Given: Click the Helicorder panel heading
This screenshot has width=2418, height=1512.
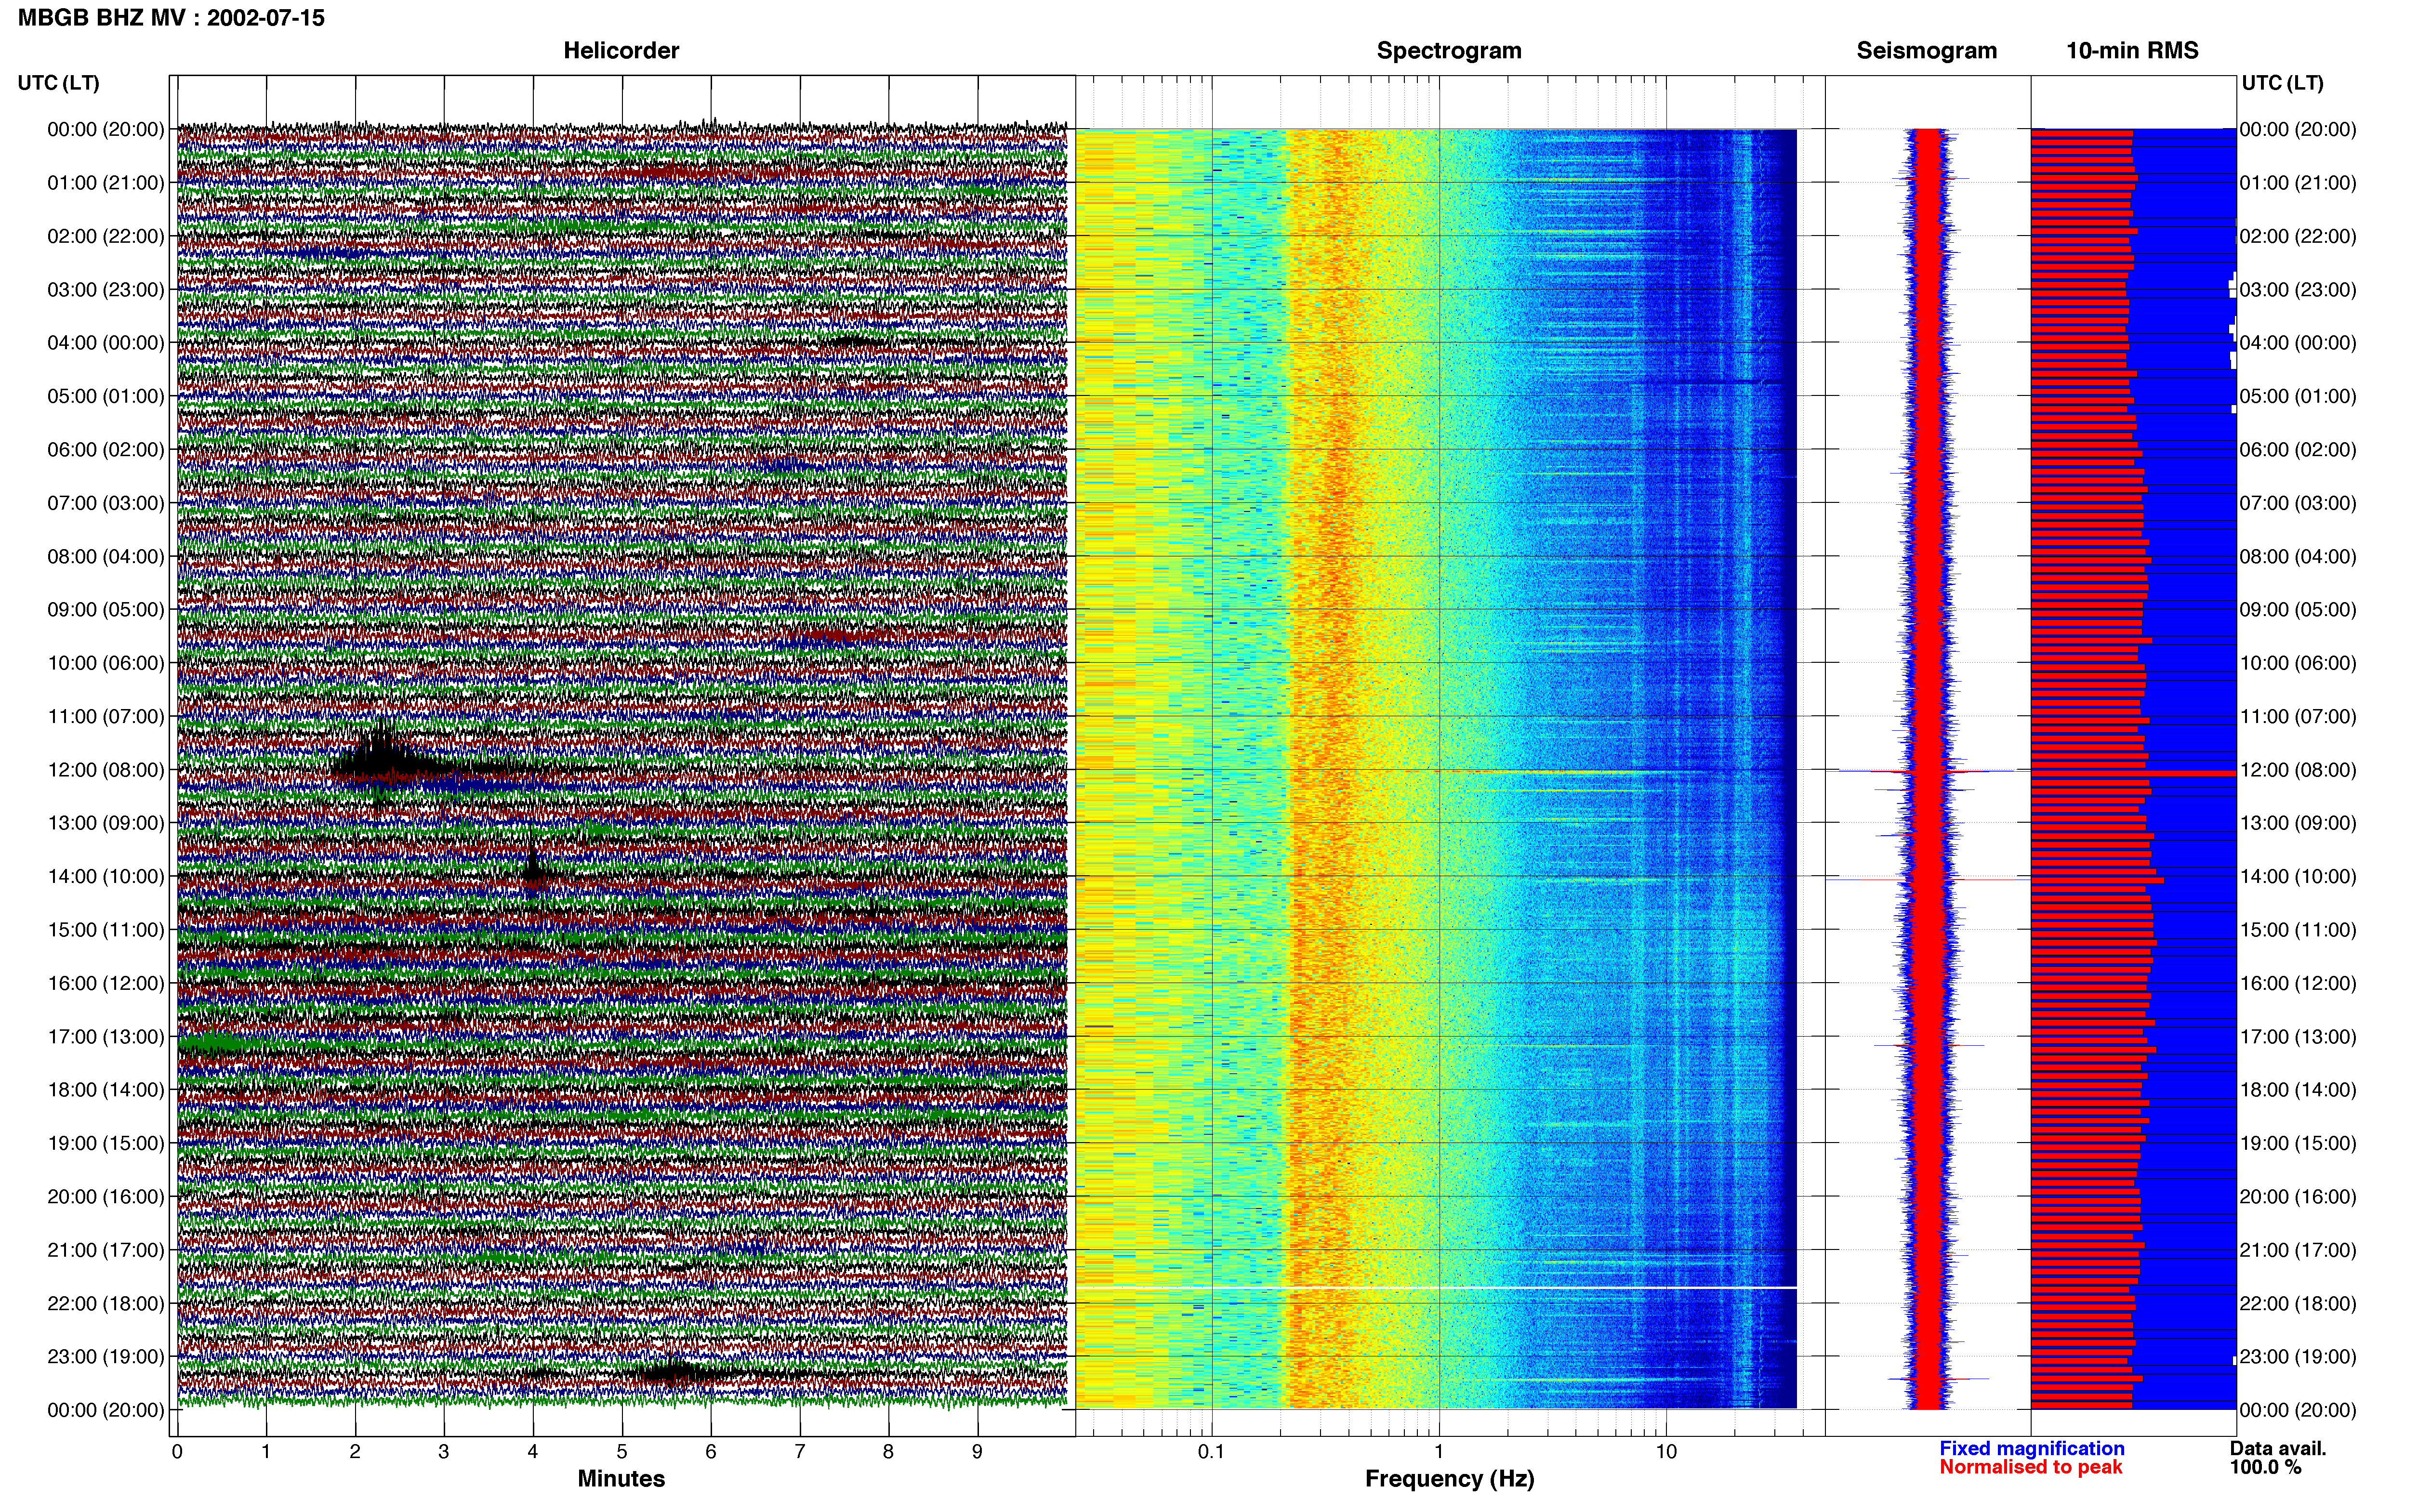Looking at the screenshot, I should coord(621,51).
